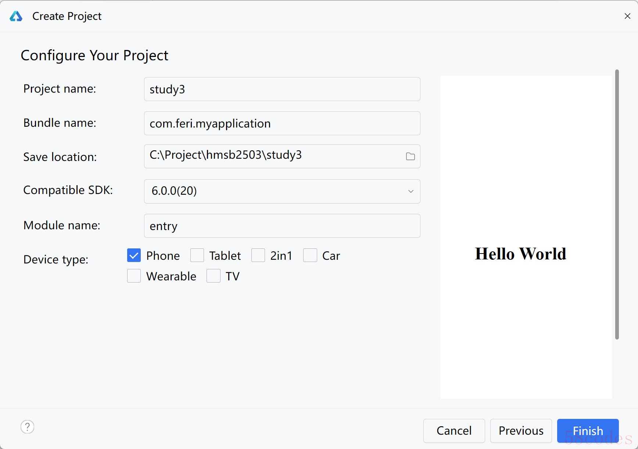Open the folder browser for Save location

point(410,157)
